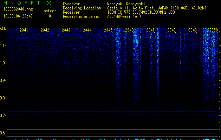221x140 pixels.
Task: Click the meteor label
Action: (x=50, y=11)
